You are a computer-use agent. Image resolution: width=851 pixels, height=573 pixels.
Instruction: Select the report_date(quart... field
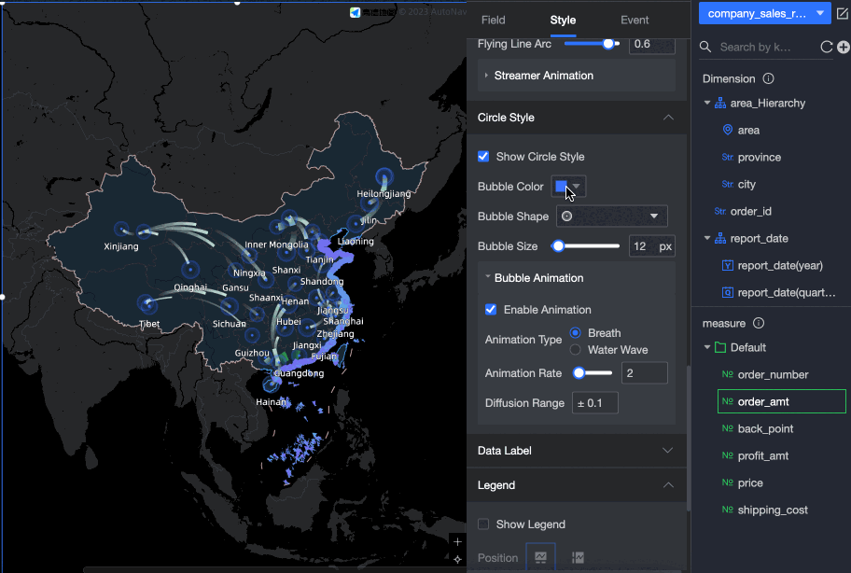[x=786, y=292]
